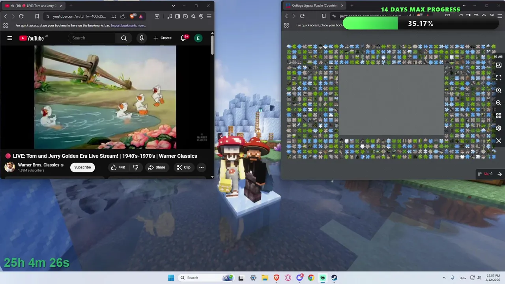Arrange puzzle pieces with grid icon
505x284 pixels.
coord(499,116)
